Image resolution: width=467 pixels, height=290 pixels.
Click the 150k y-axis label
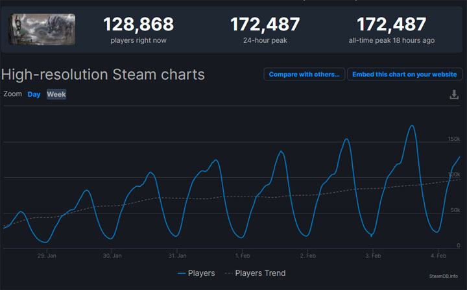(452, 139)
